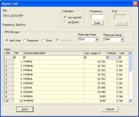Select row header 5
Viewport: 139px width, 117px height.
[x=9, y=79]
